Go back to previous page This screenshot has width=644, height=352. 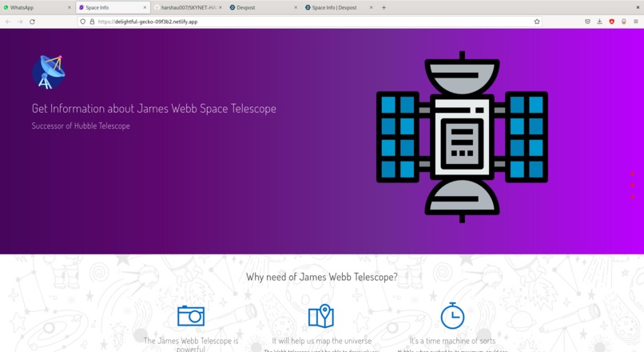click(x=8, y=22)
